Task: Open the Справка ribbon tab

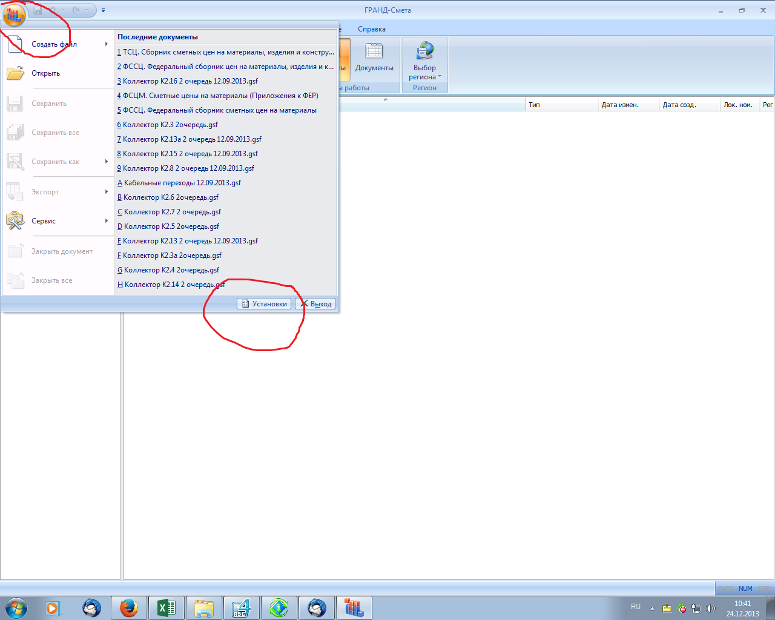Action: [x=371, y=29]
